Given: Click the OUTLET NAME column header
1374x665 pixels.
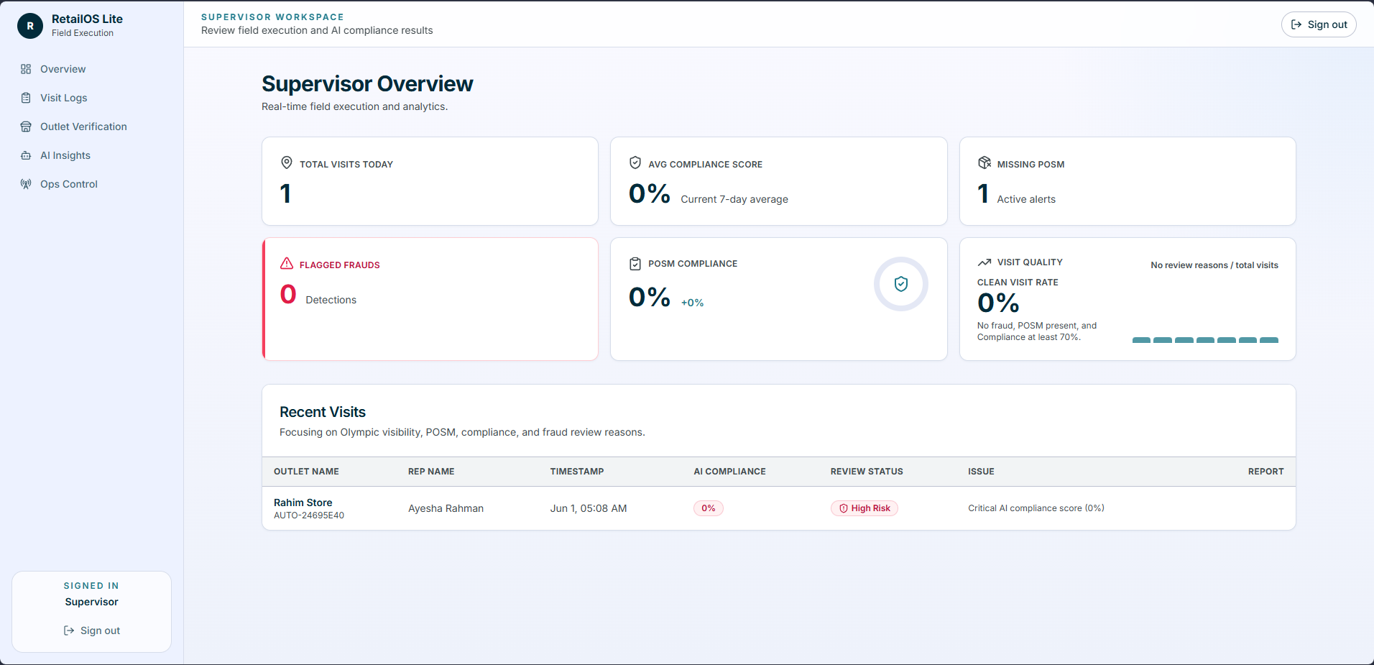Looking at the screenshot, I should point(306,472).
